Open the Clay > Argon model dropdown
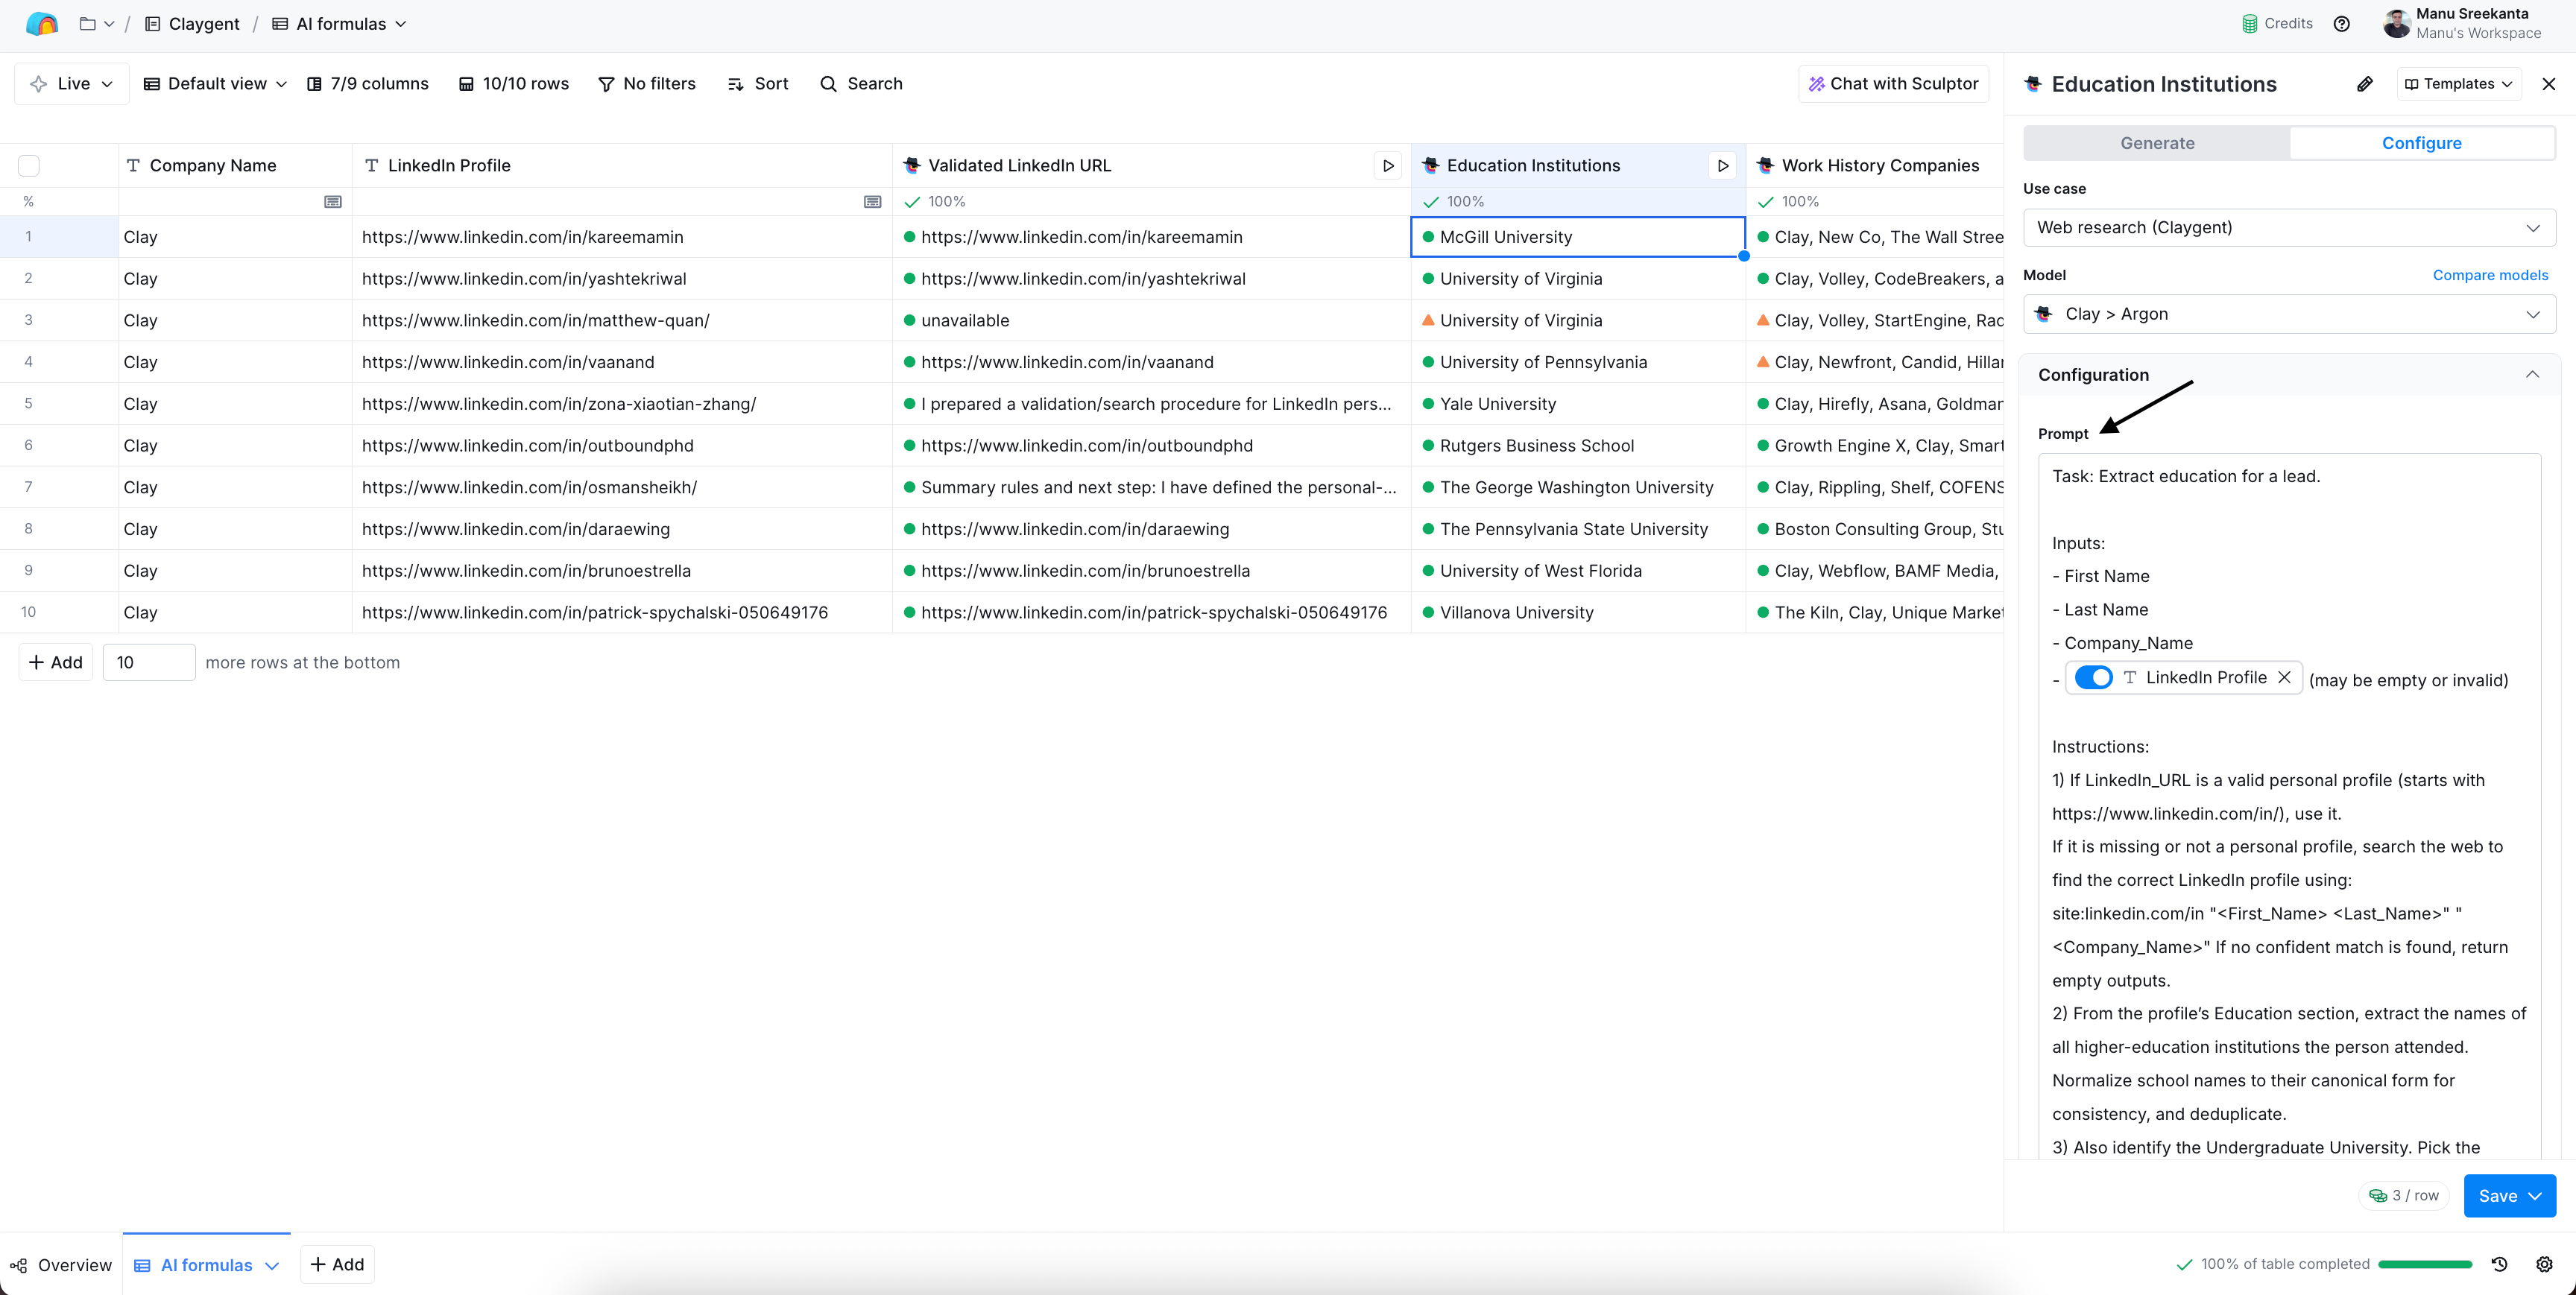This screenshot has height=1295, width=2576. [x=2288, y=314]
